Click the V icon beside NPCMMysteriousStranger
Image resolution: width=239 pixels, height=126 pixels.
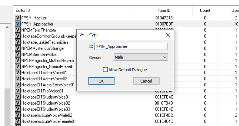pyautogui.click(x=18, y=48)
